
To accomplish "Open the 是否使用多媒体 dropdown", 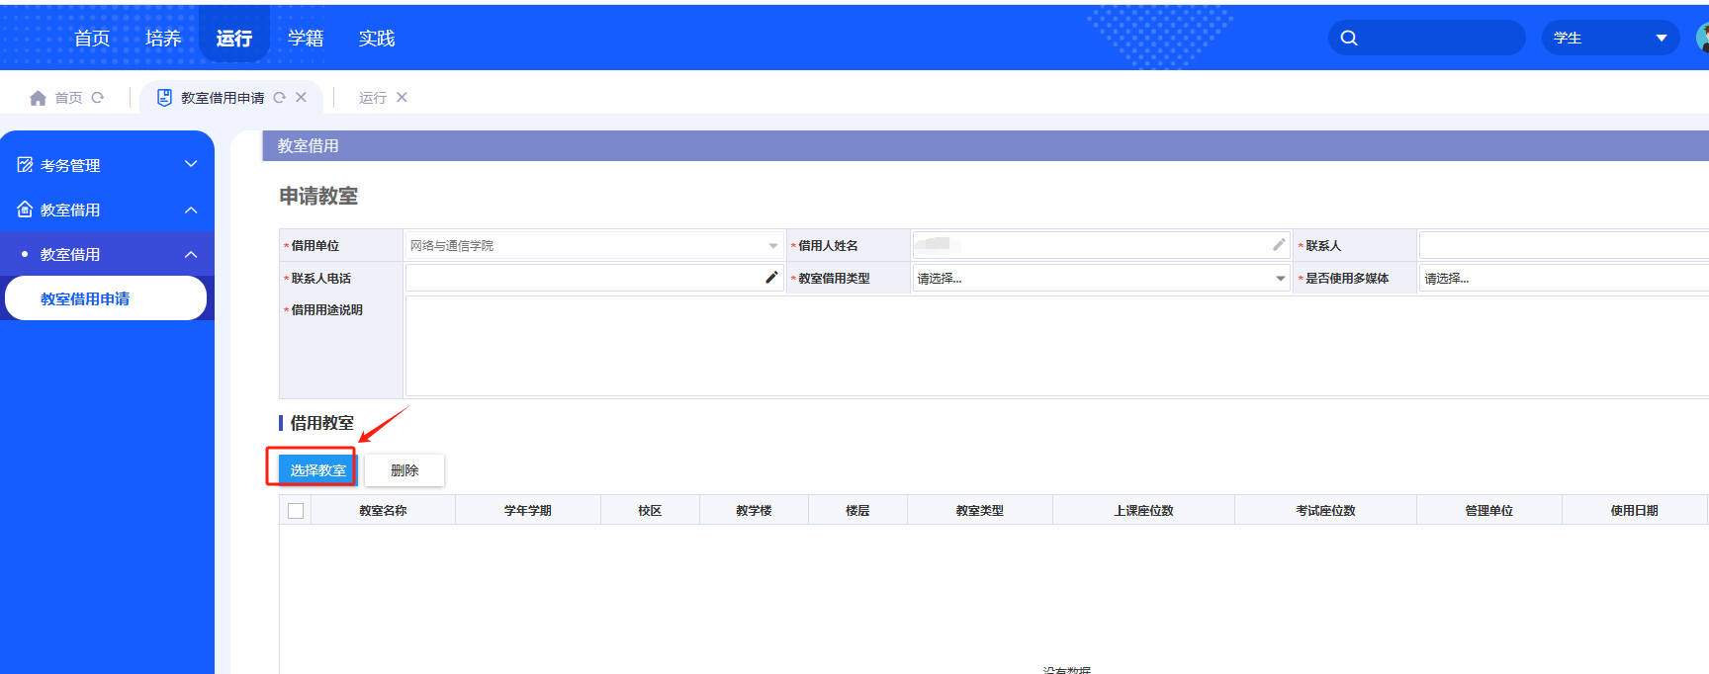I will pyautogui.click(x=1566, y=279).
